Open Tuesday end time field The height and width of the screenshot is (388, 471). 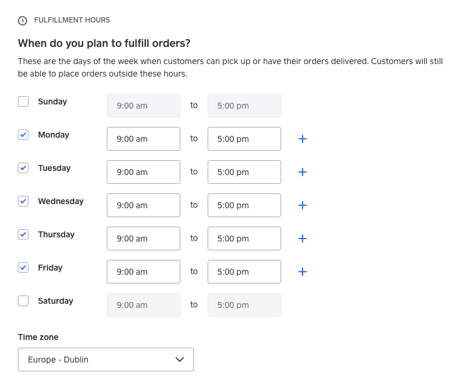coord(244,172)
